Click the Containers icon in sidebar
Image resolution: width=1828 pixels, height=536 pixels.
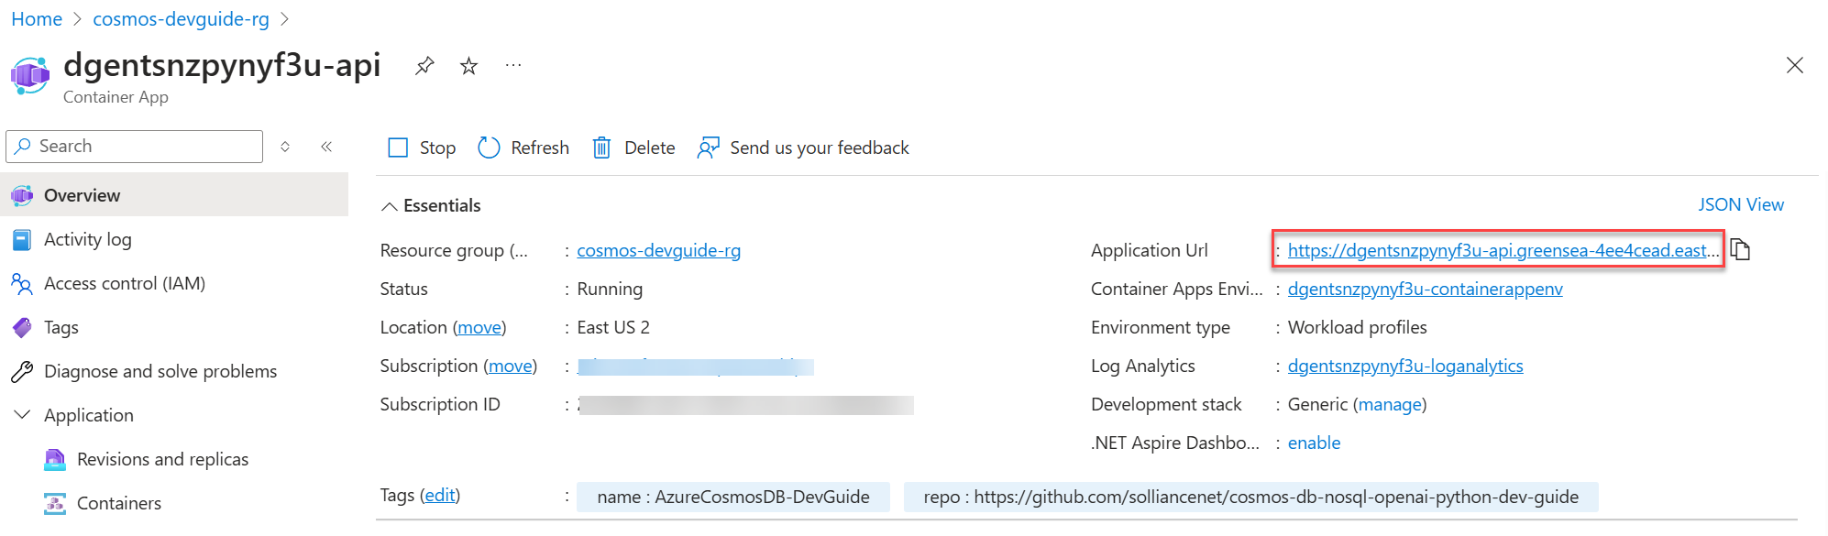click(x=55, y=503)
